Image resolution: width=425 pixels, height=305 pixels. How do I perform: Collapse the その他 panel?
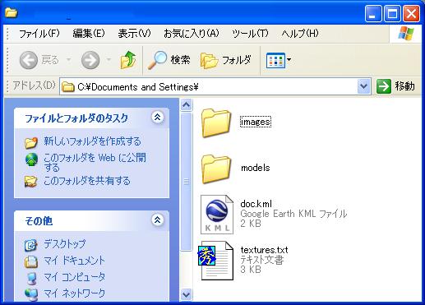[x=158, y=220]
